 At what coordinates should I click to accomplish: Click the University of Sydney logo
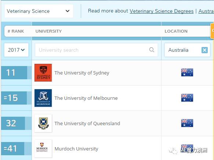pos(43,73)
